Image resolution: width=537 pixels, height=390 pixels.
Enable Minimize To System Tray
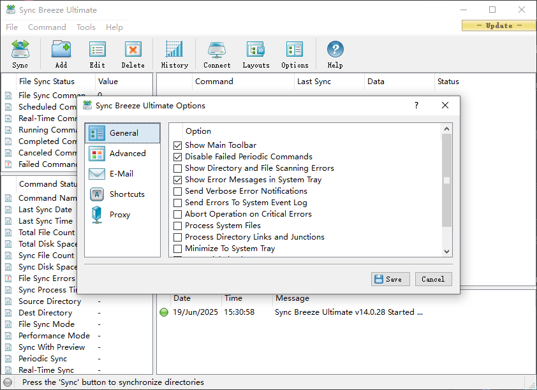point(177,249)
